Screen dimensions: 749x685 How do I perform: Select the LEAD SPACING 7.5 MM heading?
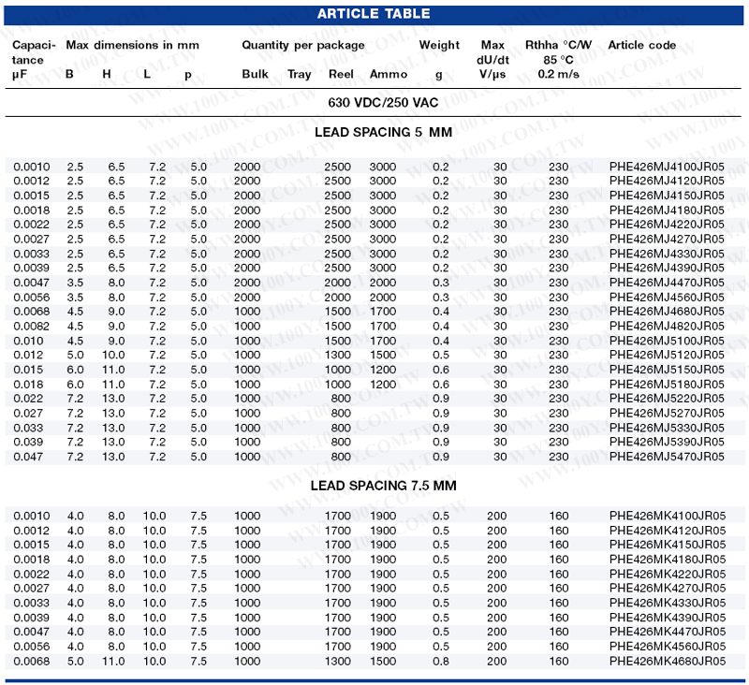[x=383, y=486]
